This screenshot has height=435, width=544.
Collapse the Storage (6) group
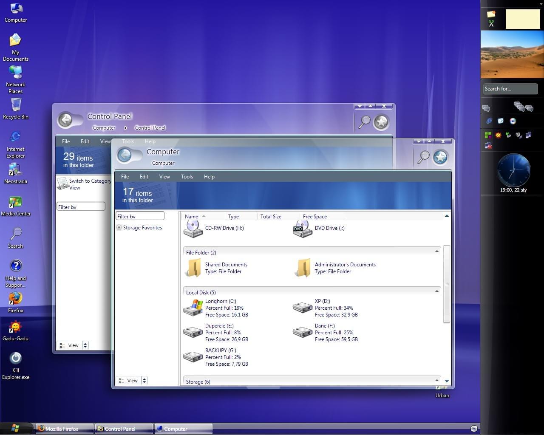tap(436, 380)
